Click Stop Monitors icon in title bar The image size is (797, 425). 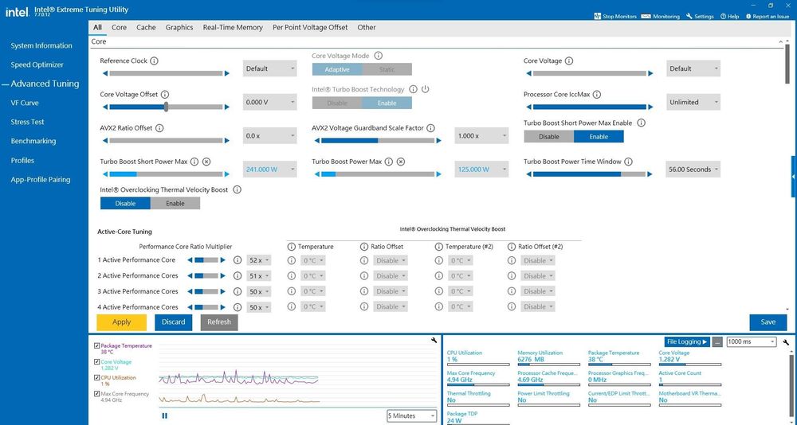click(x=597, y=16)
